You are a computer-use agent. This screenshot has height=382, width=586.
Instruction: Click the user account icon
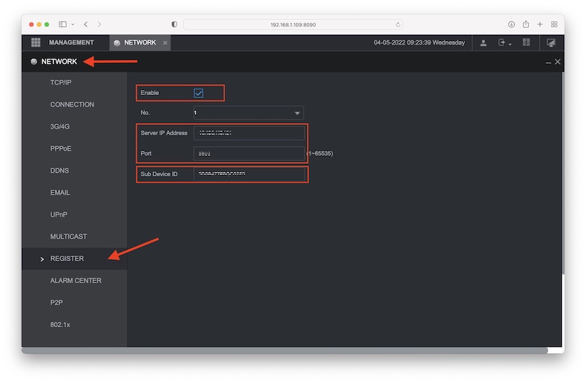point(483,42)
